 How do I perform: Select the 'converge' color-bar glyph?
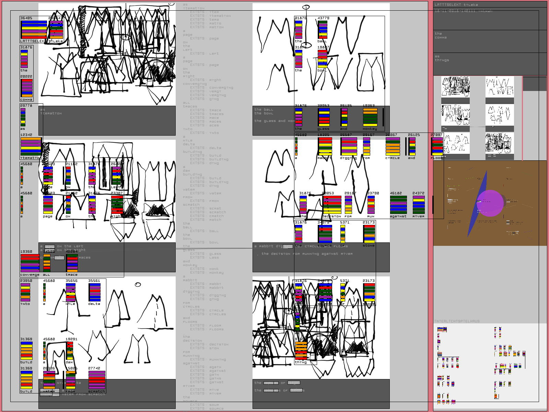[30, 263]
